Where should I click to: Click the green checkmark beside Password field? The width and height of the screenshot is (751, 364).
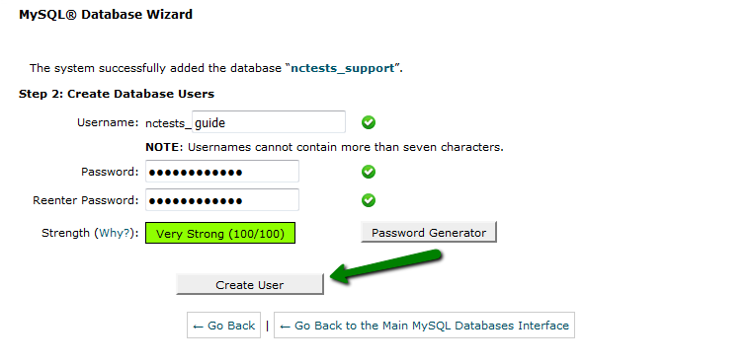coord(369,172)
